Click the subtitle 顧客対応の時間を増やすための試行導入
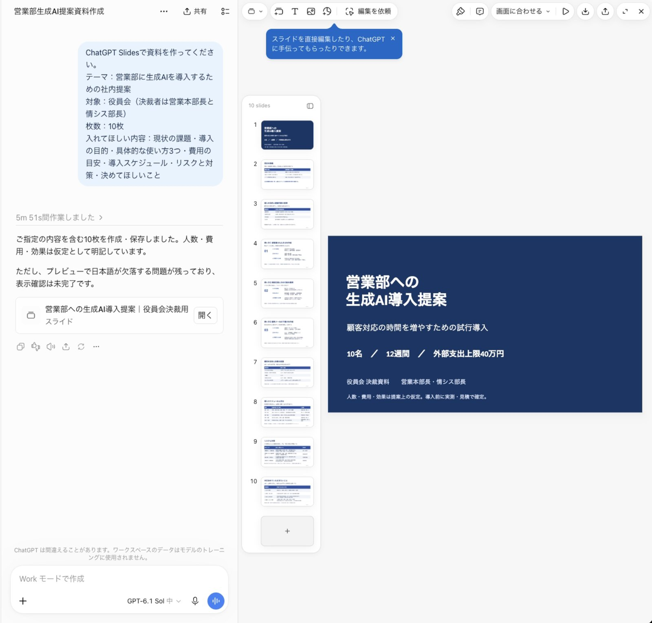The height and width of the screenshot is (623, 652). pos(417,327)
